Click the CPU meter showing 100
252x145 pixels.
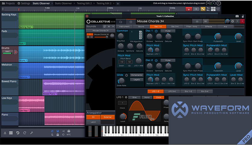tap(208, 3)
